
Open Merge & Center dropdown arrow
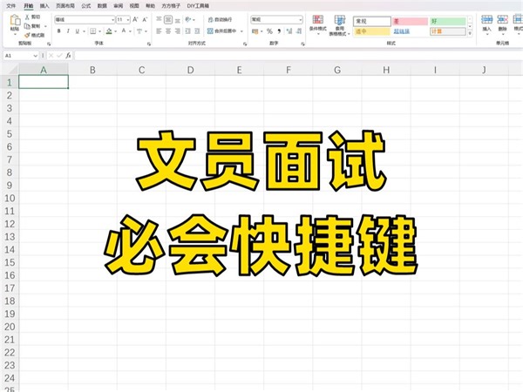[241, 31]
